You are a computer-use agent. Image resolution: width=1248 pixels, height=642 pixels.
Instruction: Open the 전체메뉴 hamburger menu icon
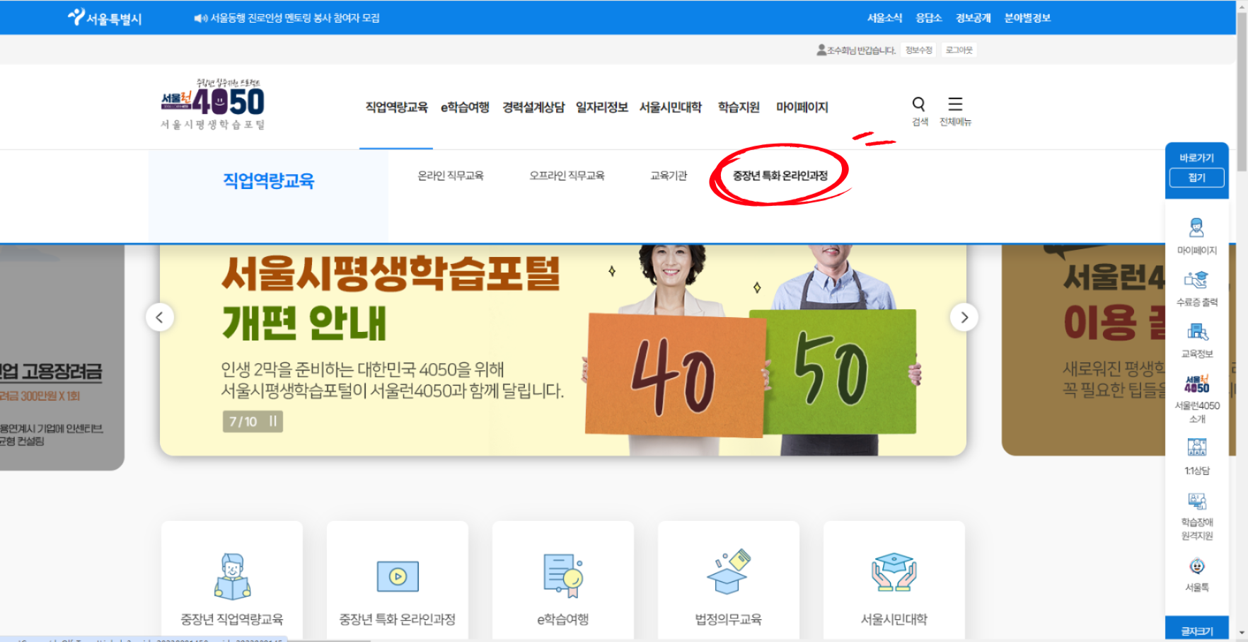pos(955,104)
